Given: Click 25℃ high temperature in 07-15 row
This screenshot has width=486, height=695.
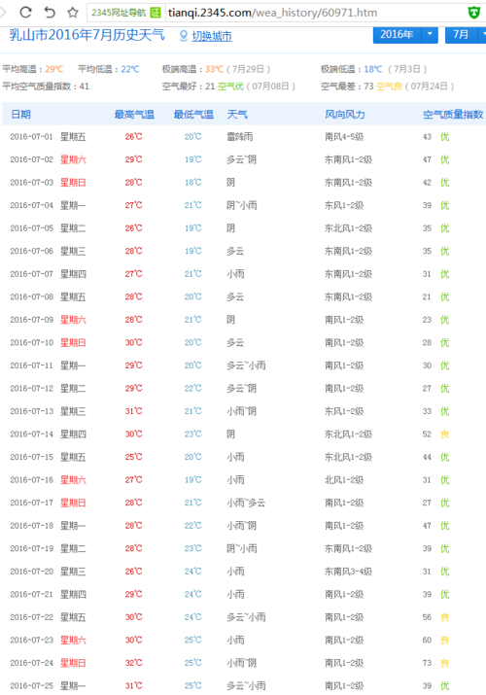Looking at the screenshot, I should [133, 457].
